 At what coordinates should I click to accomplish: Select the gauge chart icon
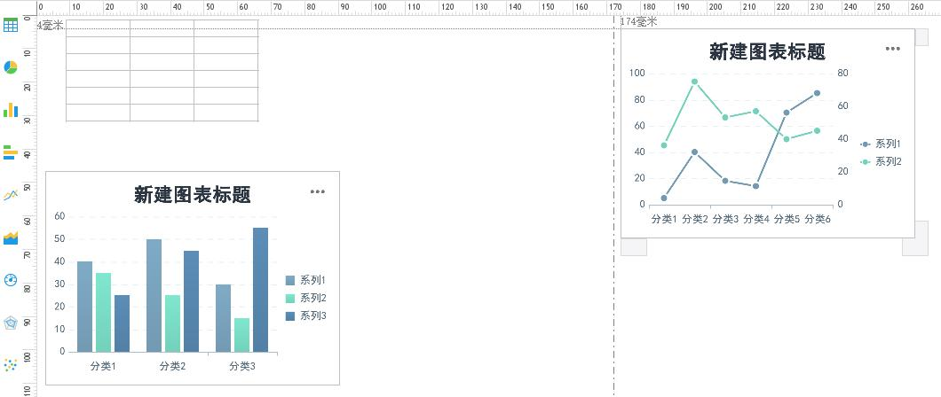click(10, 280)
